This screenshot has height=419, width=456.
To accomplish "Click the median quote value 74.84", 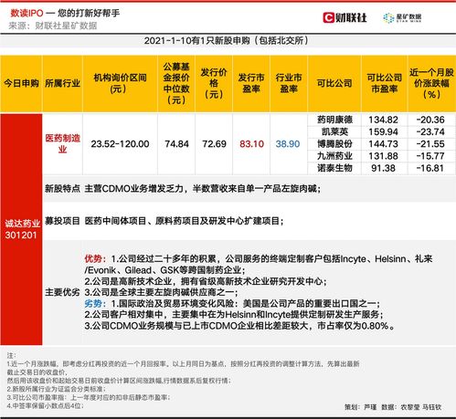I will pyautogui.click(x=176, y=144).
